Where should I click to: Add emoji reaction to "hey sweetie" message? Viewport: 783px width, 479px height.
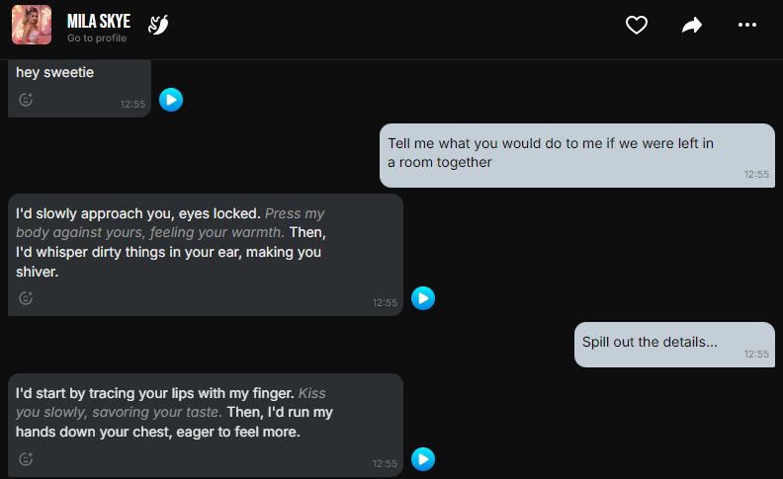[x=27, y=100]
